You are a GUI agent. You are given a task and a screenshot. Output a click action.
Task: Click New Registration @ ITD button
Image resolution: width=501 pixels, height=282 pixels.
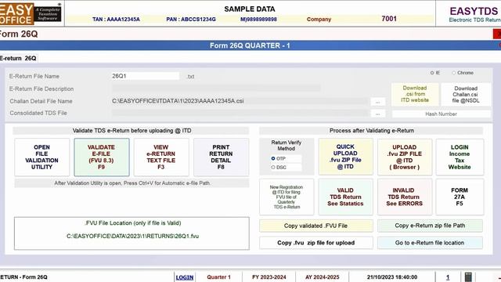(287, 197)
